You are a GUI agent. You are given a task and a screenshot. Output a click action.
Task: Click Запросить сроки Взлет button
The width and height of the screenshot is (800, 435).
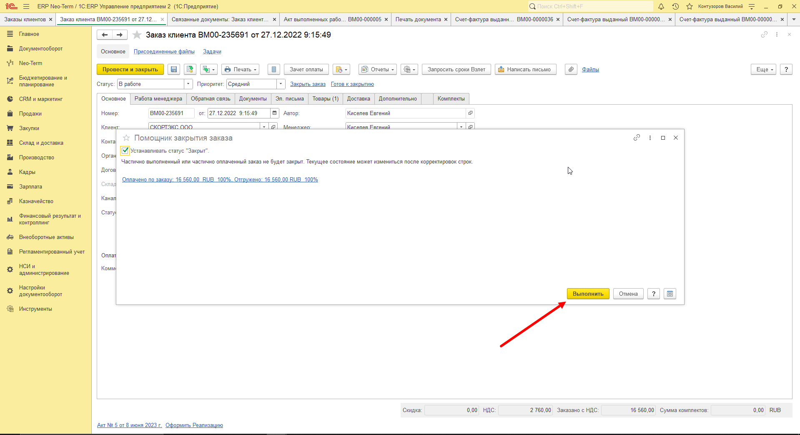456,70
